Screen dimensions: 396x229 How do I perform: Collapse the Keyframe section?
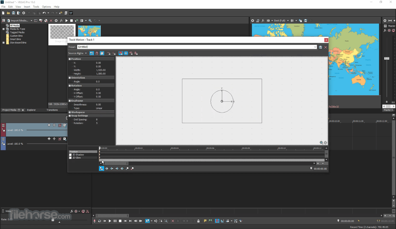[70, 101]
